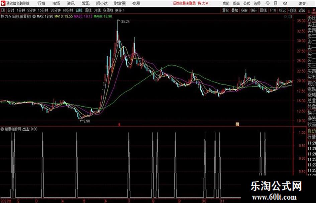Click the Tongdaxin red logo icon
316x203 pixels.
pyautogui.click(x=3, y=3)
